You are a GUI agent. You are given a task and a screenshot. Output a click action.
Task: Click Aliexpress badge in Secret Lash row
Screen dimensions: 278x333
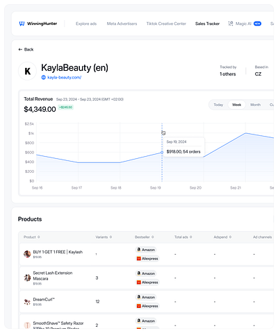point(147,282)
